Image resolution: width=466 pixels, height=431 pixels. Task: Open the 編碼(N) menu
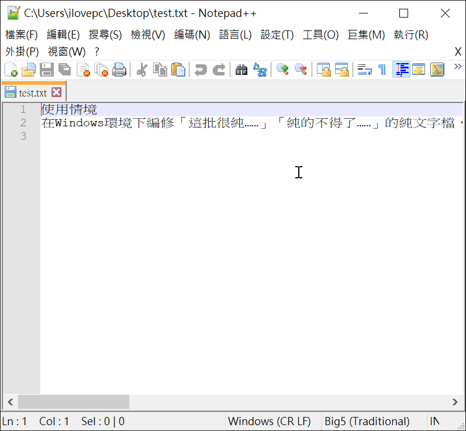click(x=192, y=35)
